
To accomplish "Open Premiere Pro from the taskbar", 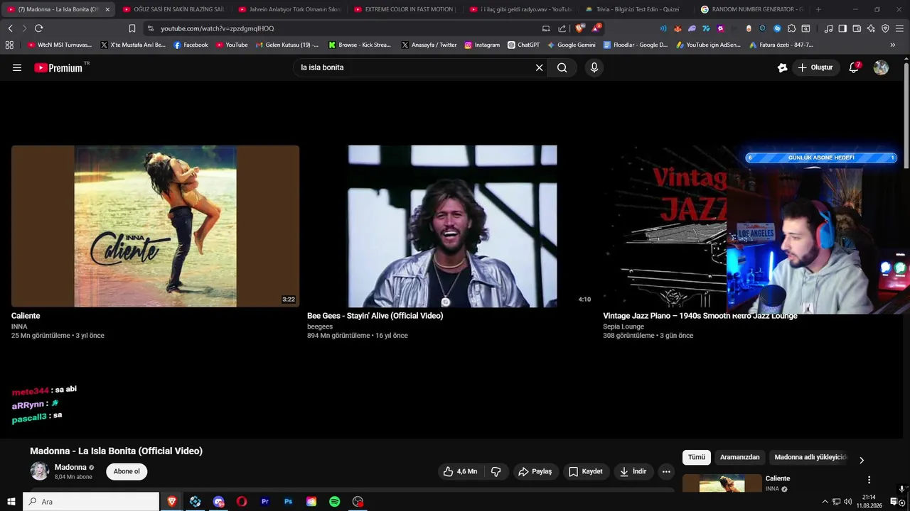I will point(265,502).
